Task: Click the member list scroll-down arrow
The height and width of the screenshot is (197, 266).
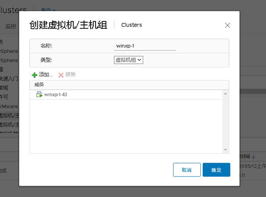Action: coord(225,150)
